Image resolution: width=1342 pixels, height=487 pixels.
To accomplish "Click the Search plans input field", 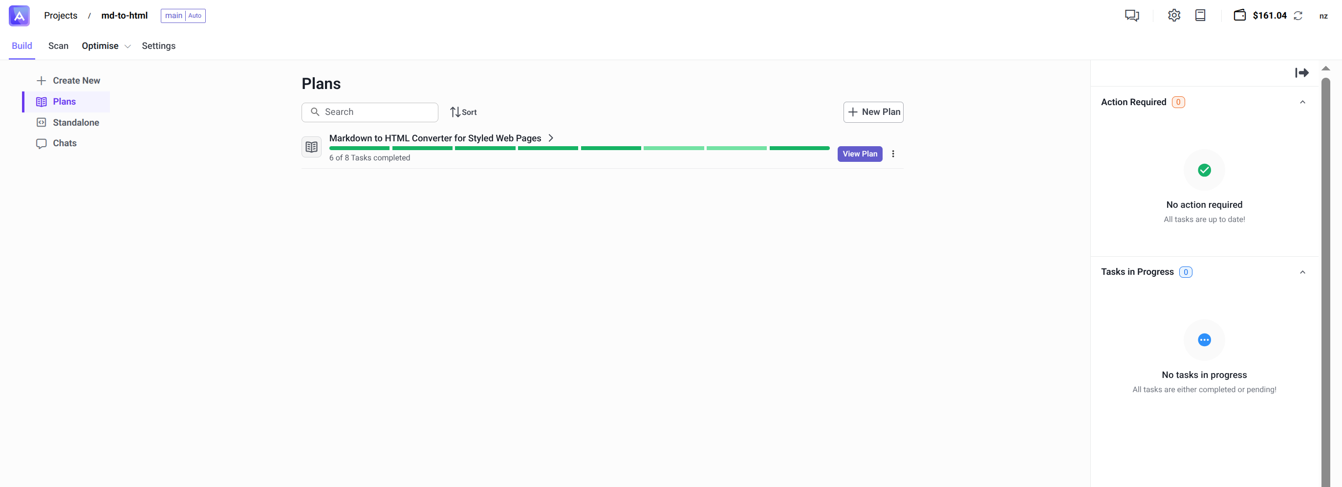I will coord(375,112).
